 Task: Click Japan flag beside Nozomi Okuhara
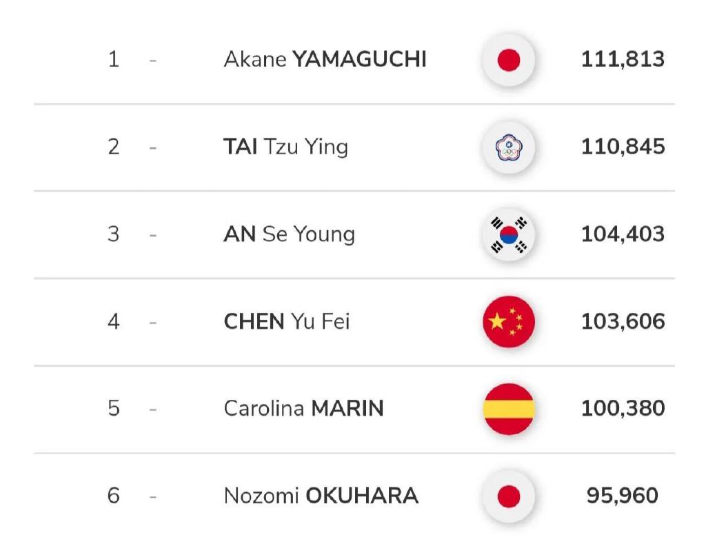coord(509,496)
